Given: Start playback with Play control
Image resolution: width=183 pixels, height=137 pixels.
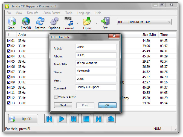Looking at the screenshot, I should [x=62, y=119].
